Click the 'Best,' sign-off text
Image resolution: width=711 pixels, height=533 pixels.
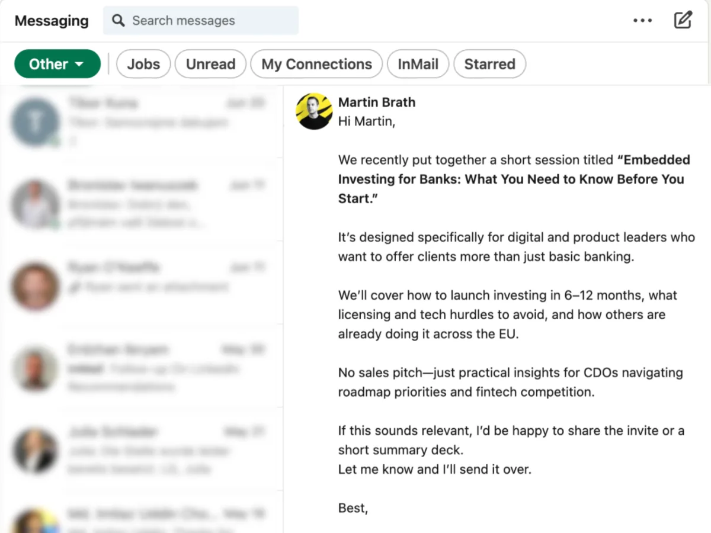coord(353,508)
